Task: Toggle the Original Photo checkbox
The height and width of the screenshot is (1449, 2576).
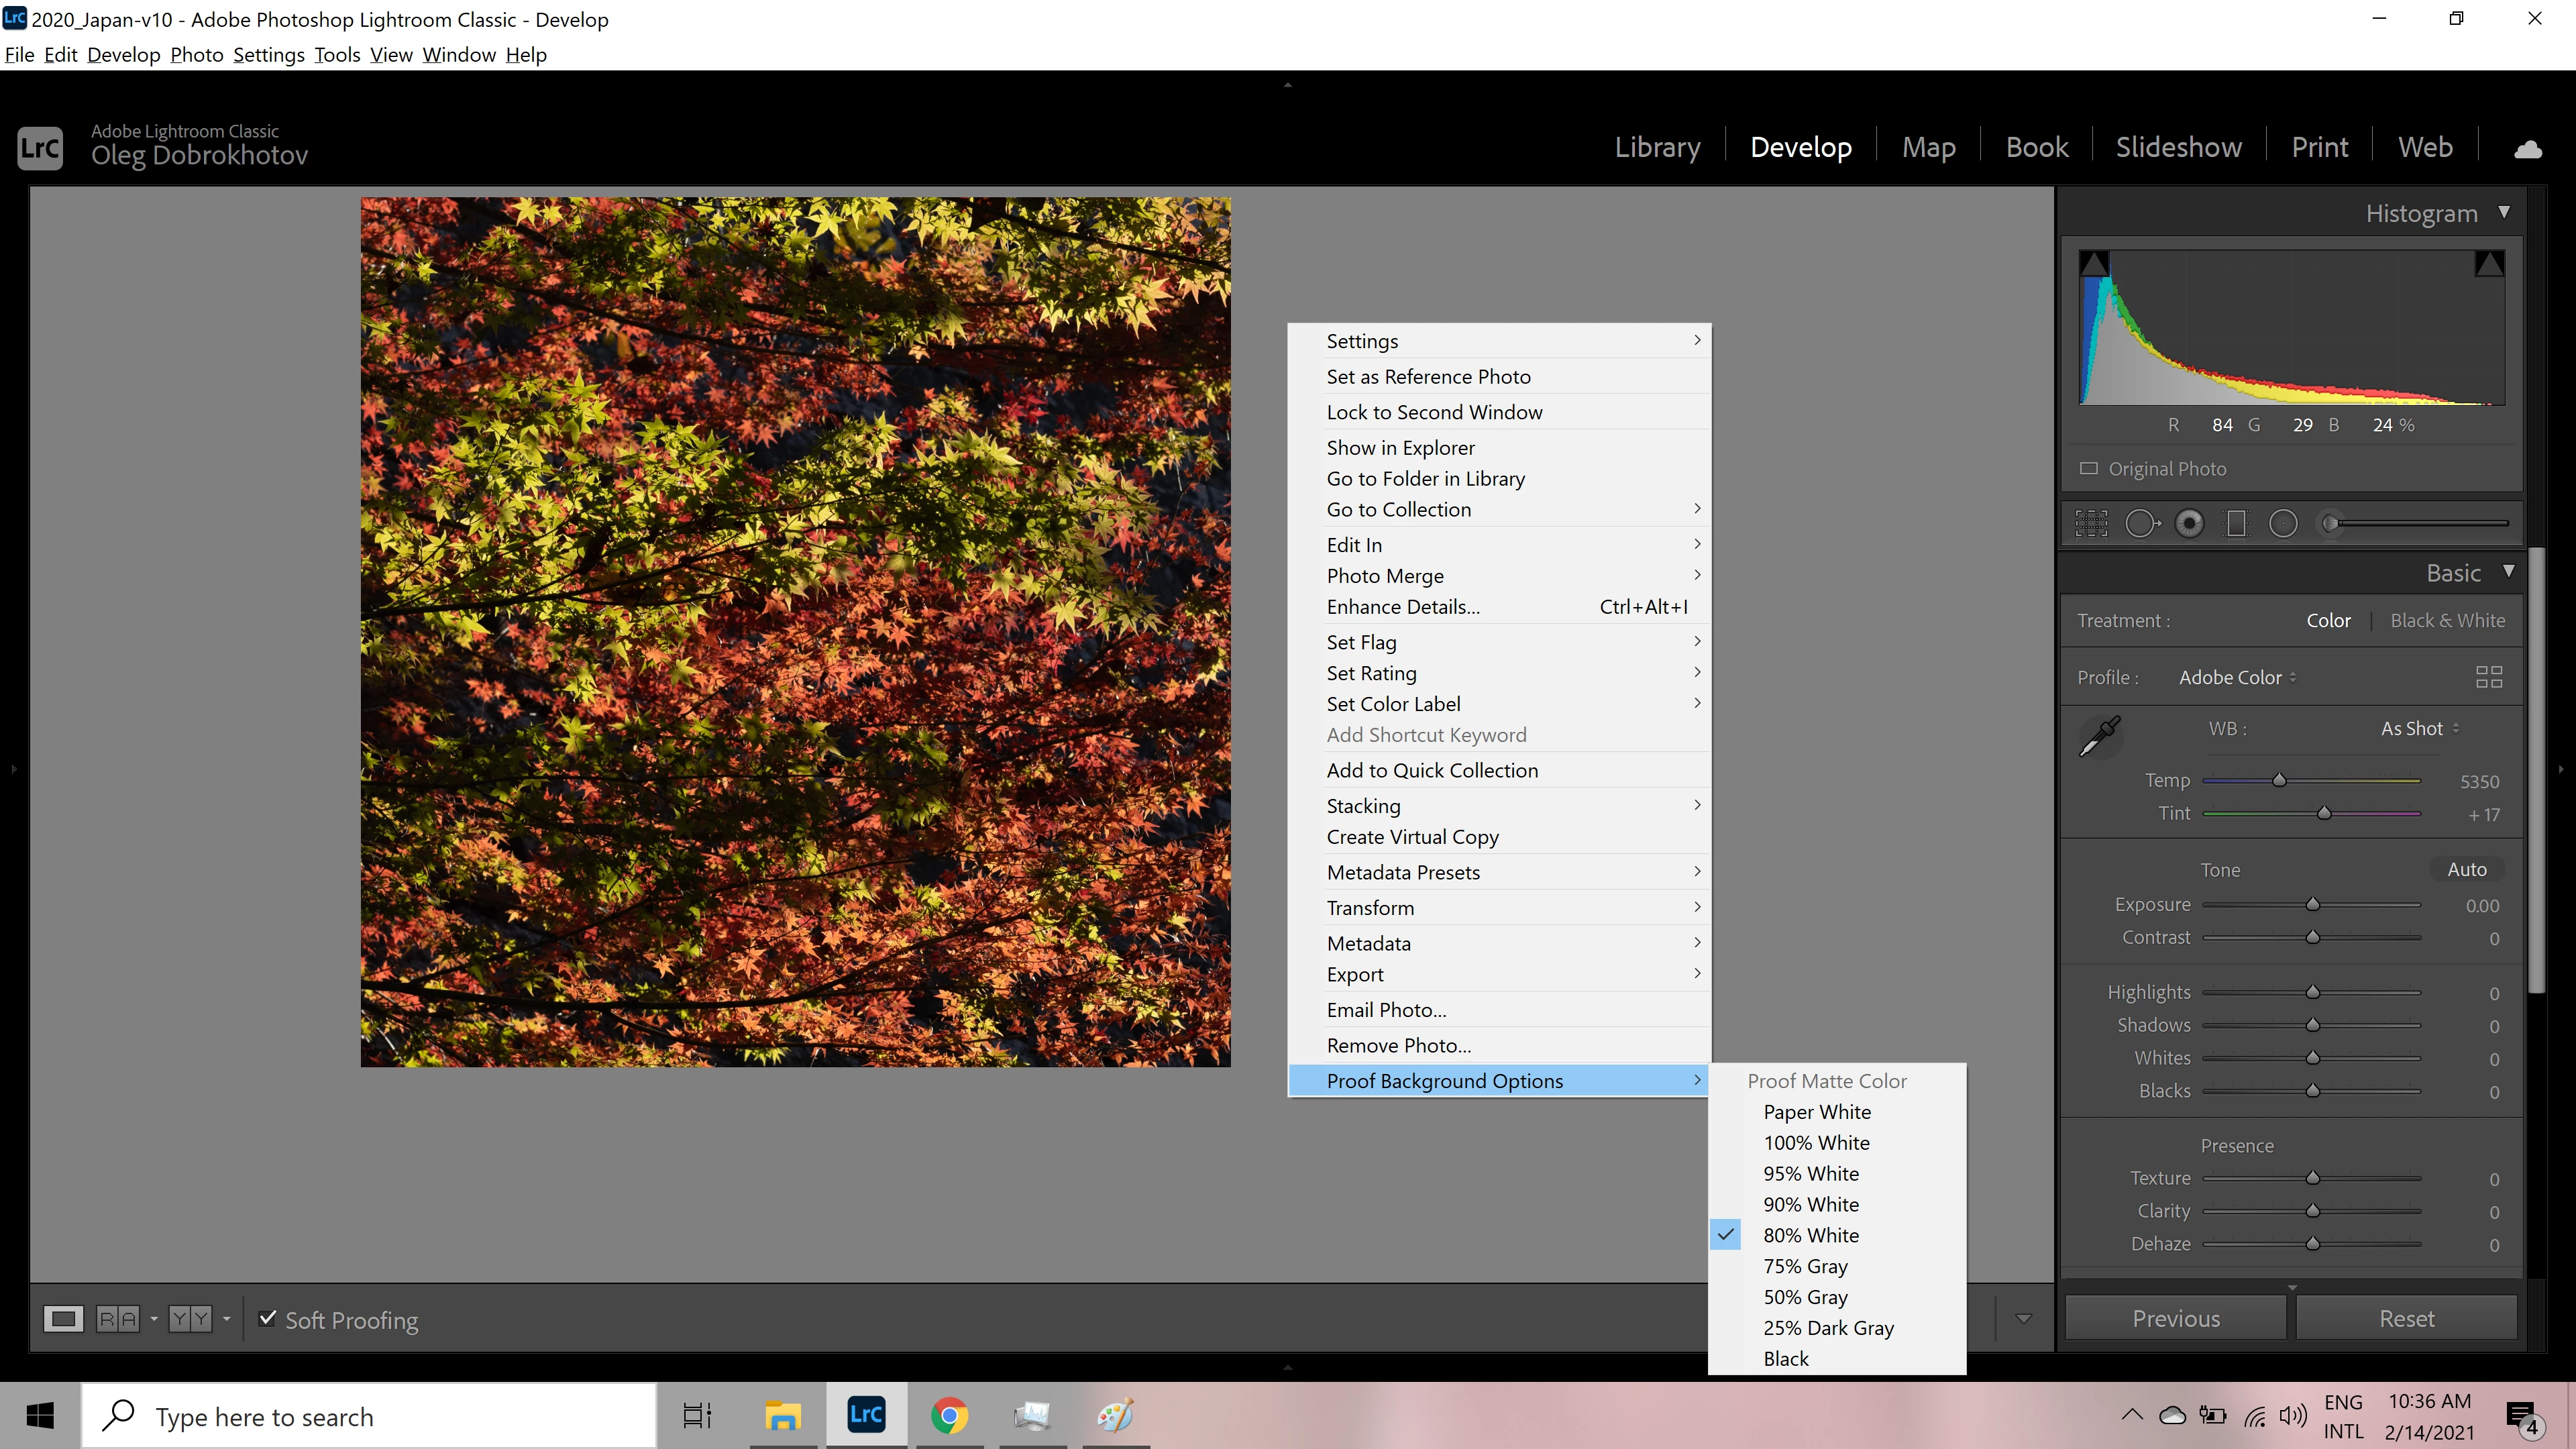Action: 2089,468
